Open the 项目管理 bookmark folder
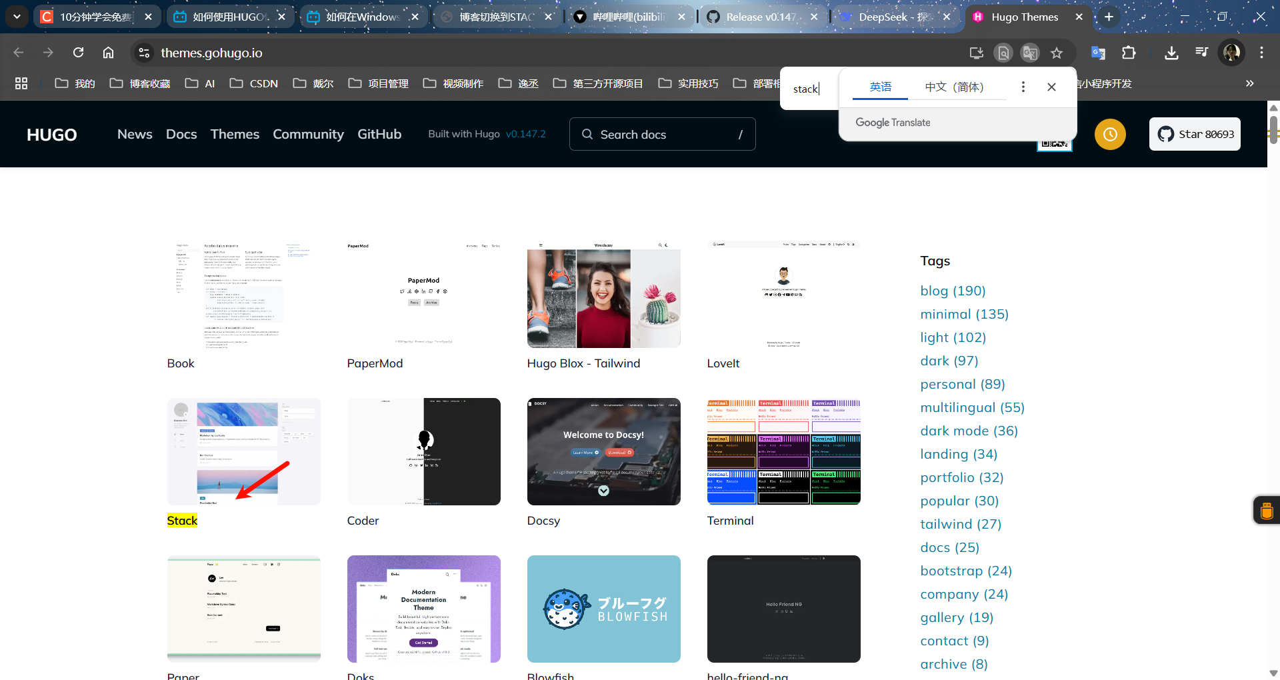The width and height of the screenshot is (1280, 680). [379, 83]
